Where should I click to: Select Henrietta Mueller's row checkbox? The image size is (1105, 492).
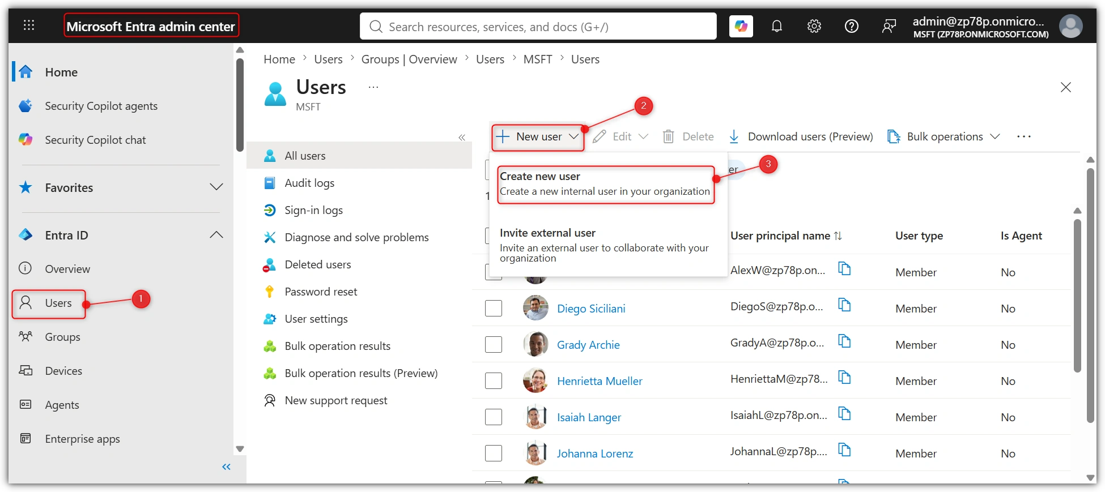pos(494,380)
